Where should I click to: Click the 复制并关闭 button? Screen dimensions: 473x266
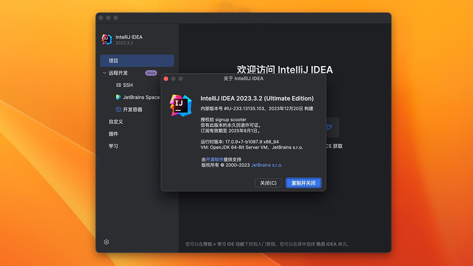[304, 183]
